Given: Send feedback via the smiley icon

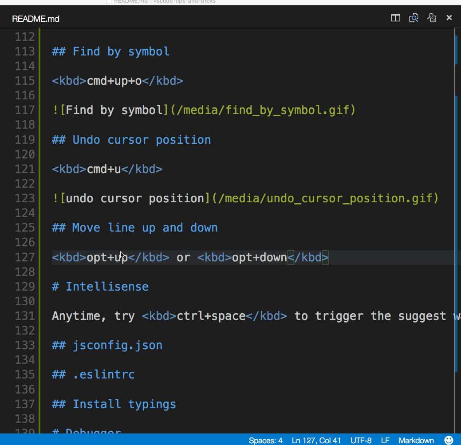Looking at the screenshot, I should (449, 441).
